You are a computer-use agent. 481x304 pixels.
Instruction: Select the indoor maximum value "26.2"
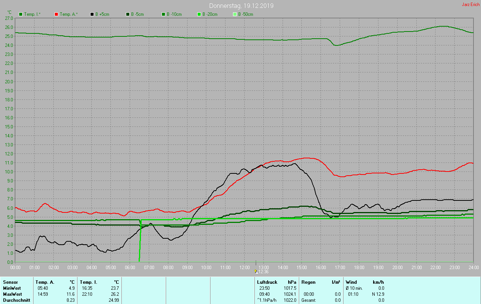[115, 294]
